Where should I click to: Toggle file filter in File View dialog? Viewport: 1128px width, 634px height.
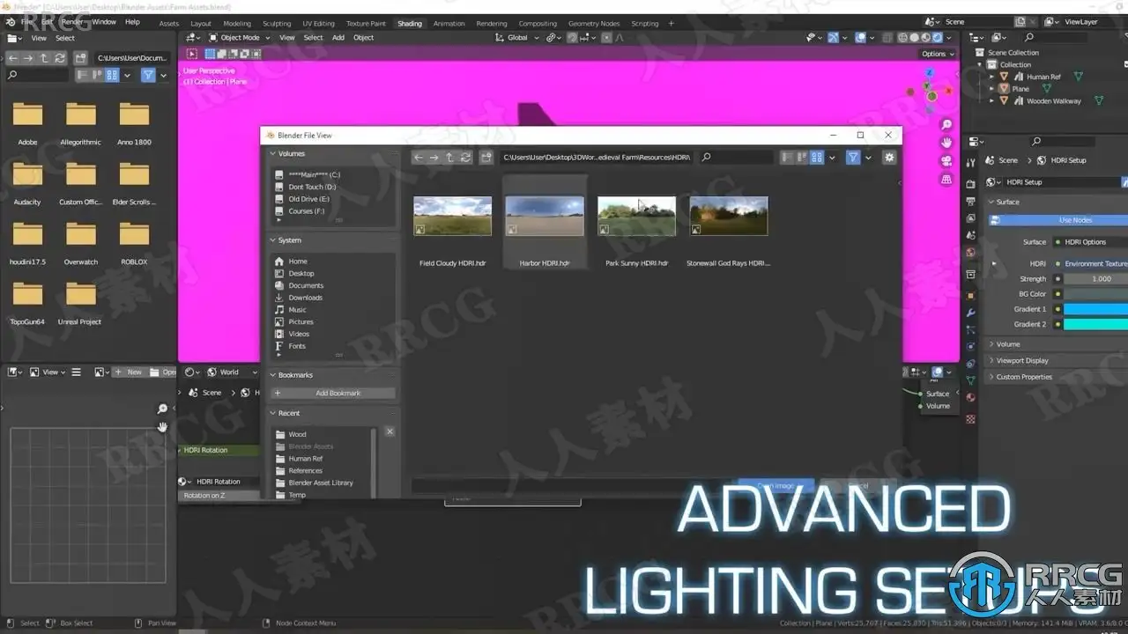click(x=852, y=158)
